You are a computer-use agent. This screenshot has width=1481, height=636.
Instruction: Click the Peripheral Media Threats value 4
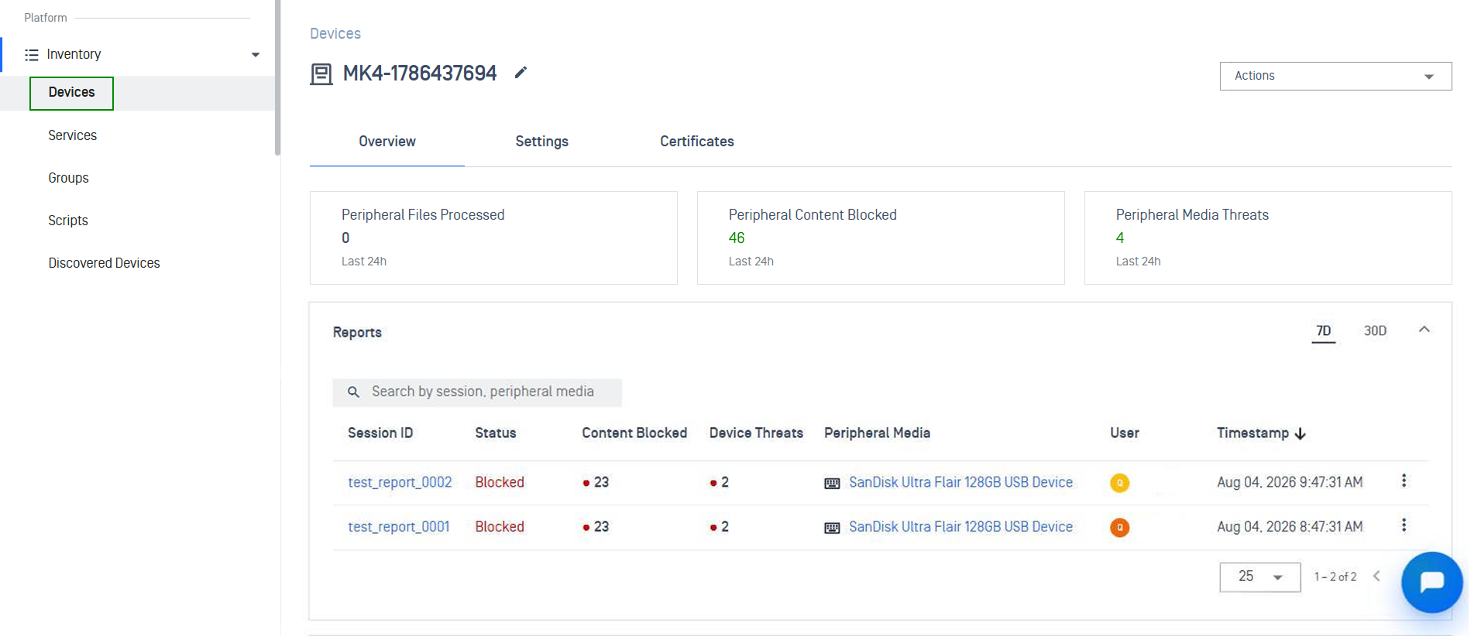pos(1119,238)
